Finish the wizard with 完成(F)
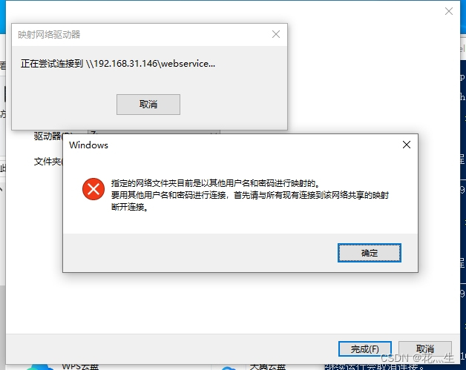Screen dimensions: 466x370 [364, 349]
